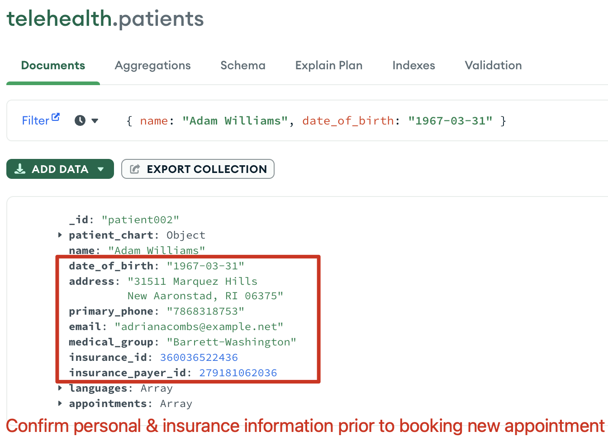Click the external link icon beside Filter
The width and height of the screenshot is (608, 441).
(55, 116)
